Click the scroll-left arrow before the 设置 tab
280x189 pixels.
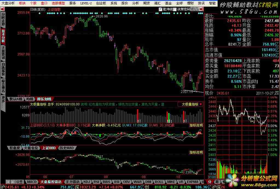click(x=8, y=182)
